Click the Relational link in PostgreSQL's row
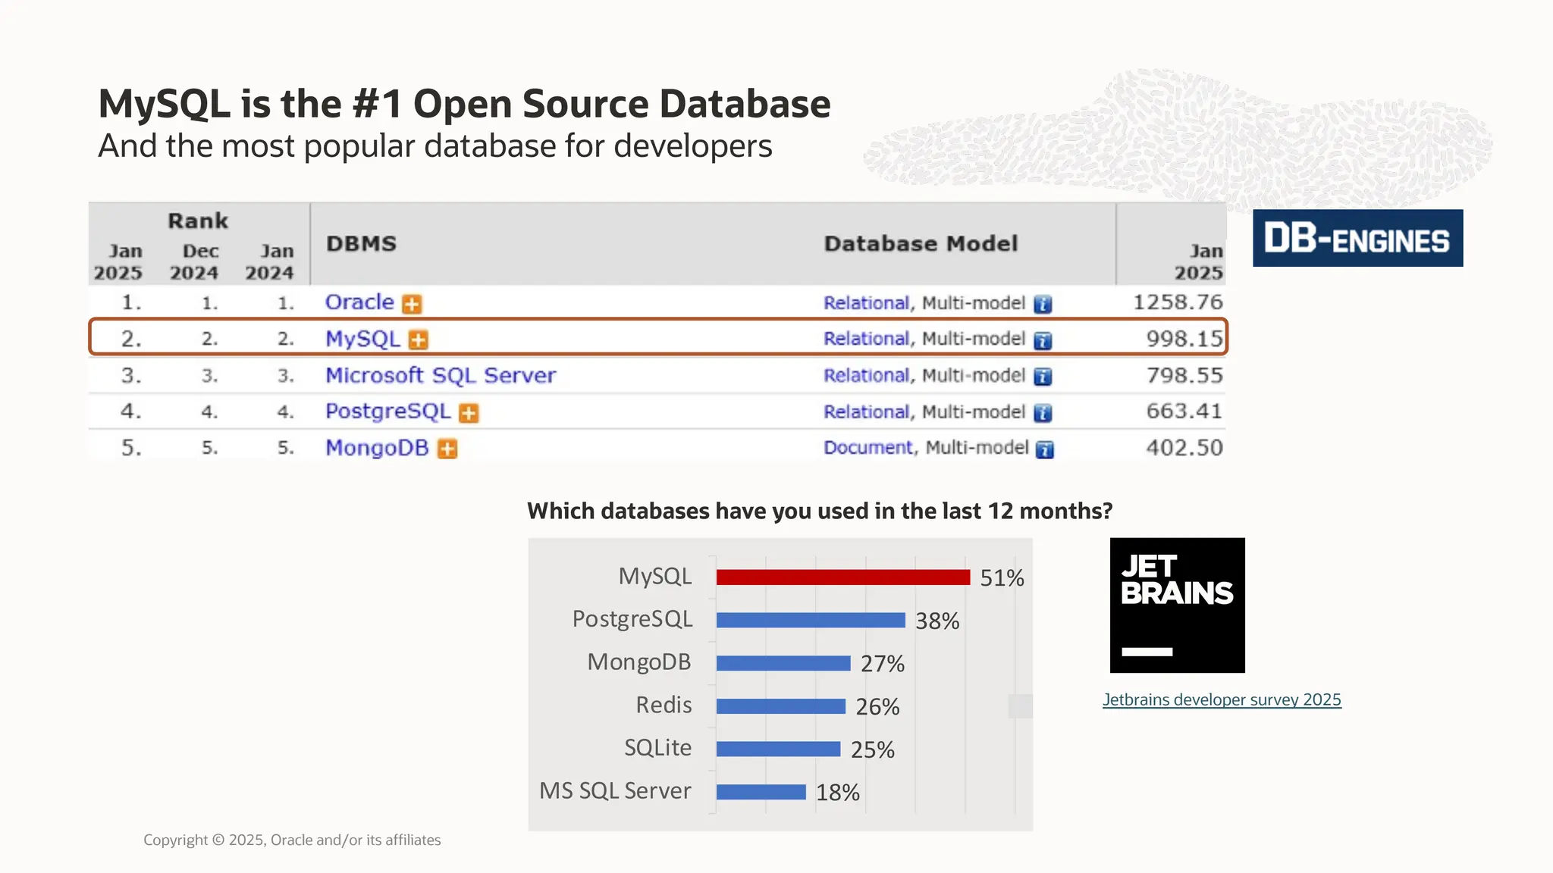Screen dimensions: 1553x873 866,411
